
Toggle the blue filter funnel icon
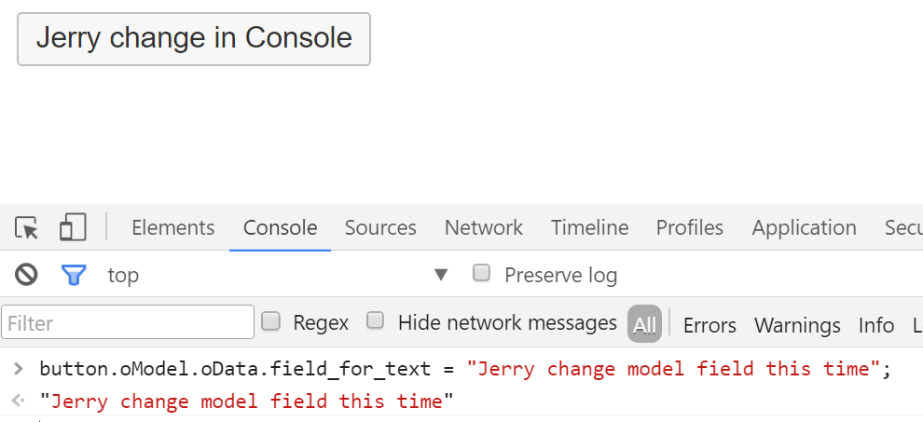click(x=74, y=275)
